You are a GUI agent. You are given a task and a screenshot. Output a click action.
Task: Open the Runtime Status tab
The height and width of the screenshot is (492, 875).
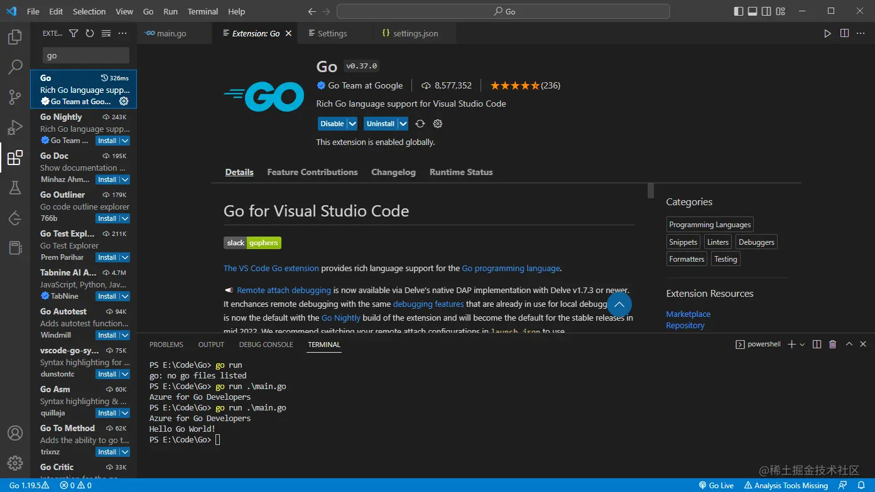coord(461,172)
